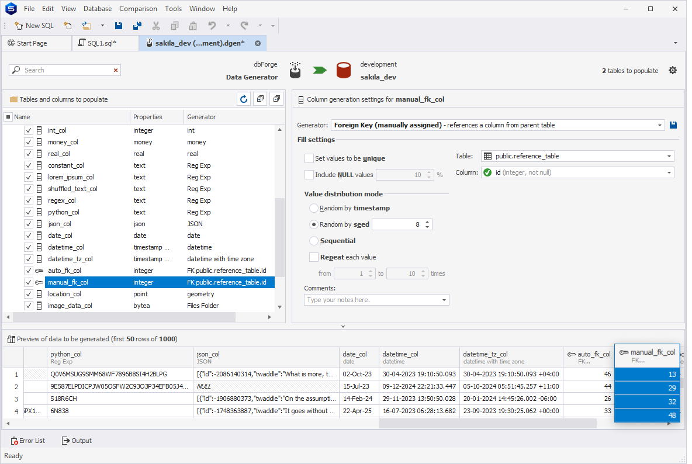692x464 pixels.
Task: Click the Save icon in the toolbar
Action: (x=119, y=26)
